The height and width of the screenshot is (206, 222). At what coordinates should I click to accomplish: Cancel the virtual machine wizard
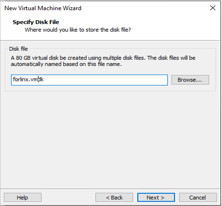pos(197,198)
